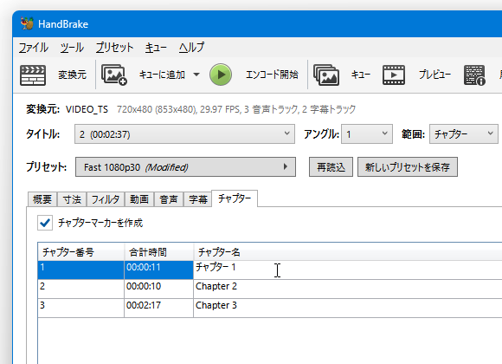502x364 pixels.
Task: Click duration cell 00:02:17
Action: (x=158, y=308)
